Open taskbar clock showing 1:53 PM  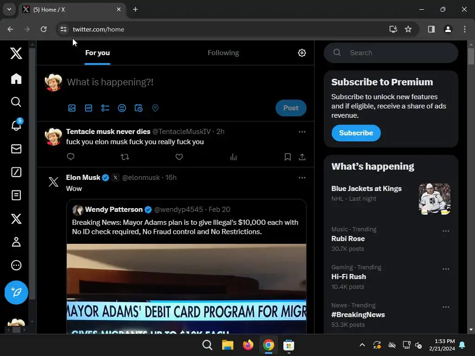[x=442, y=345]
